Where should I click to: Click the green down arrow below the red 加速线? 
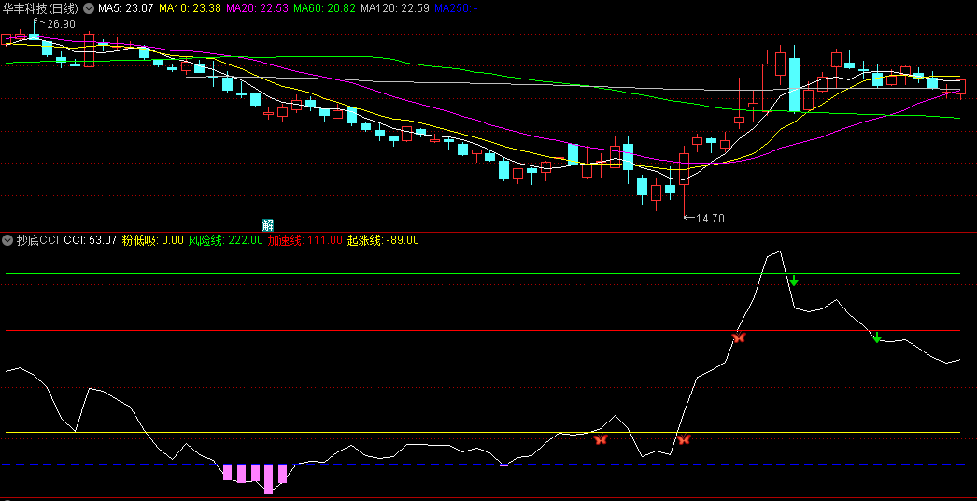coord(877,337)
